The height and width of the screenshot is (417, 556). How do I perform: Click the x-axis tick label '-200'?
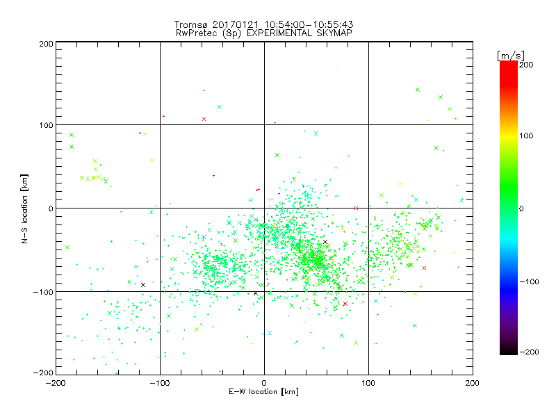[56, 383]
